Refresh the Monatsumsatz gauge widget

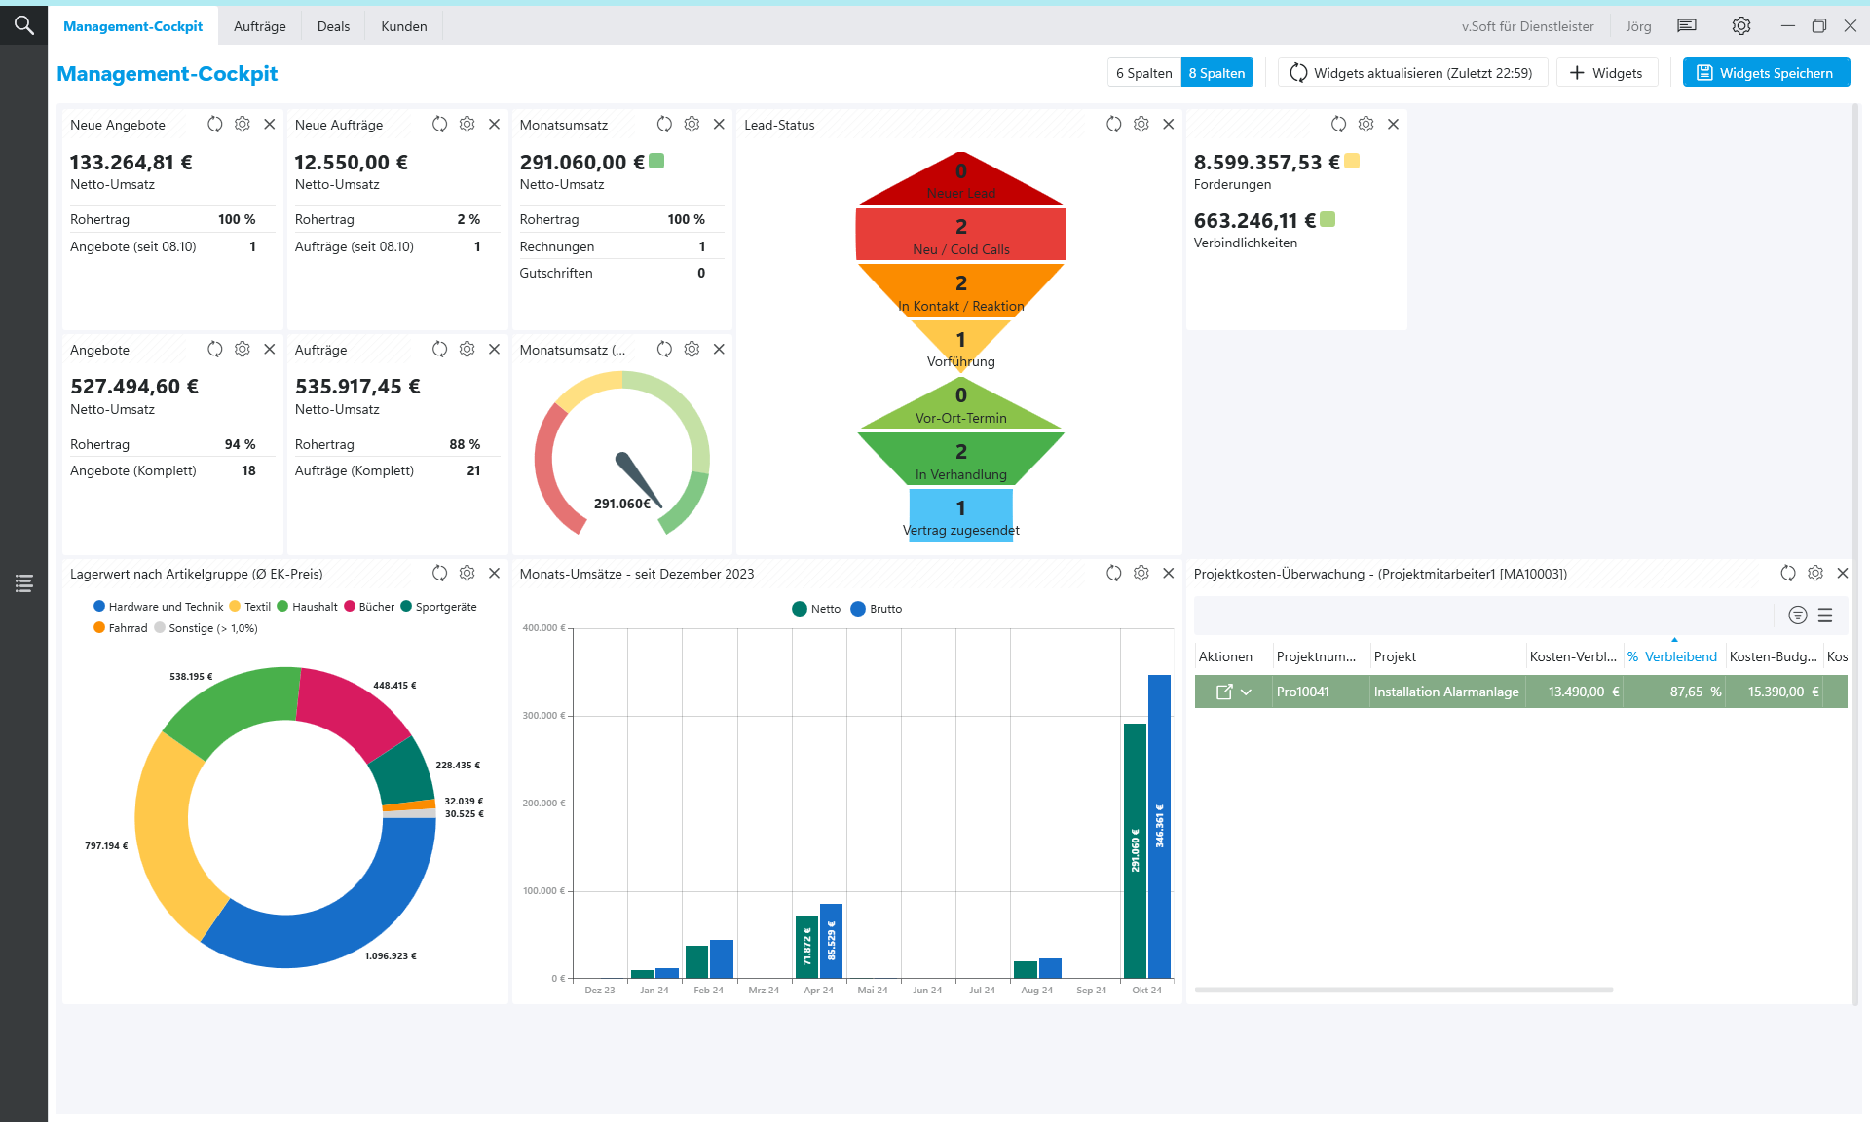664,349
